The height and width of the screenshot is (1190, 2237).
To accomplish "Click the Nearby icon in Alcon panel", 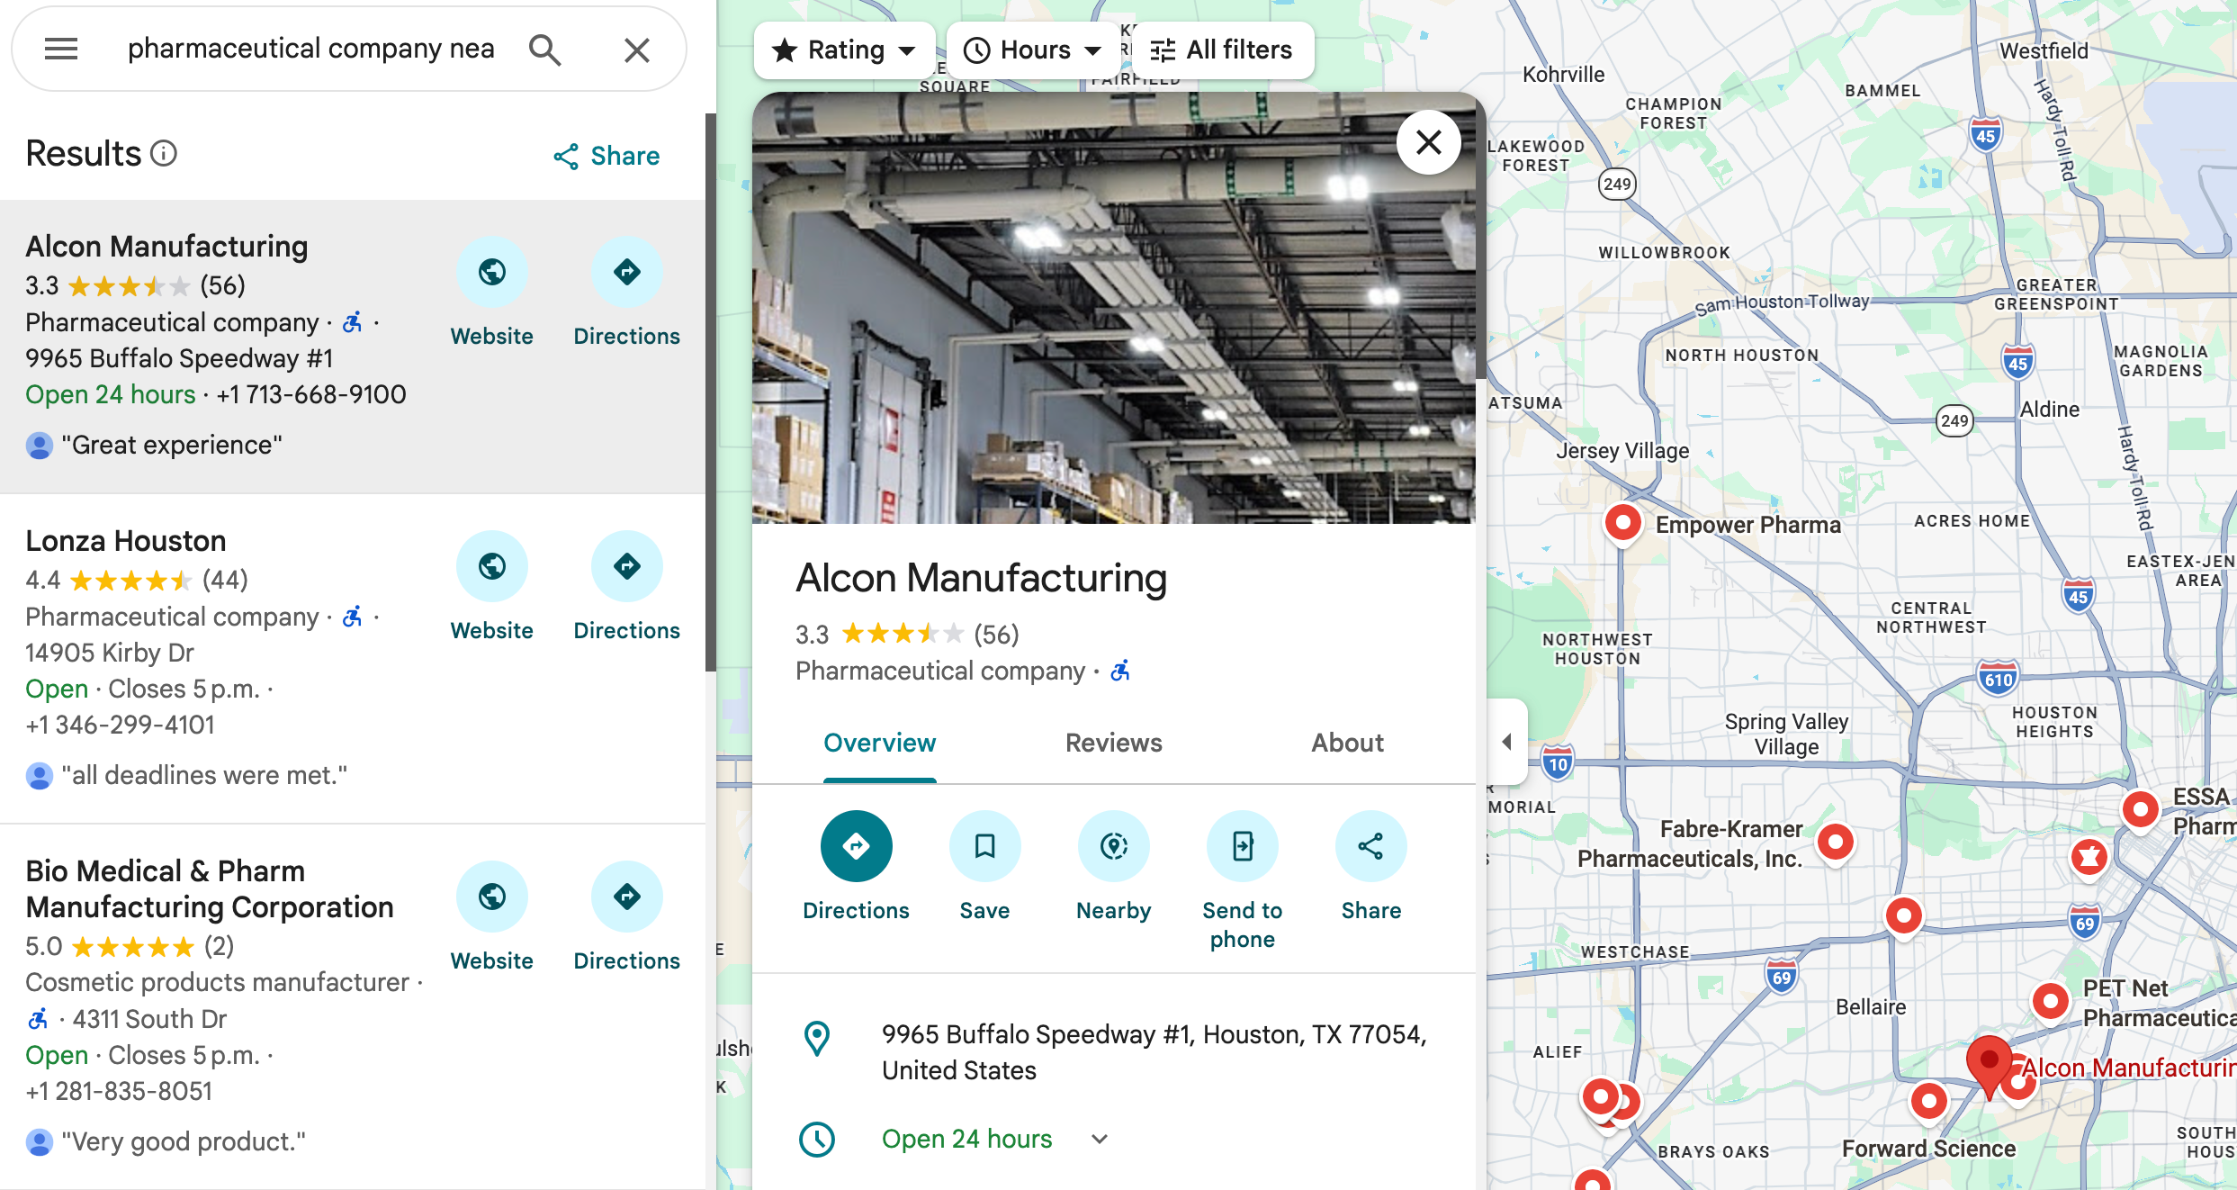I will [1113, 846].
